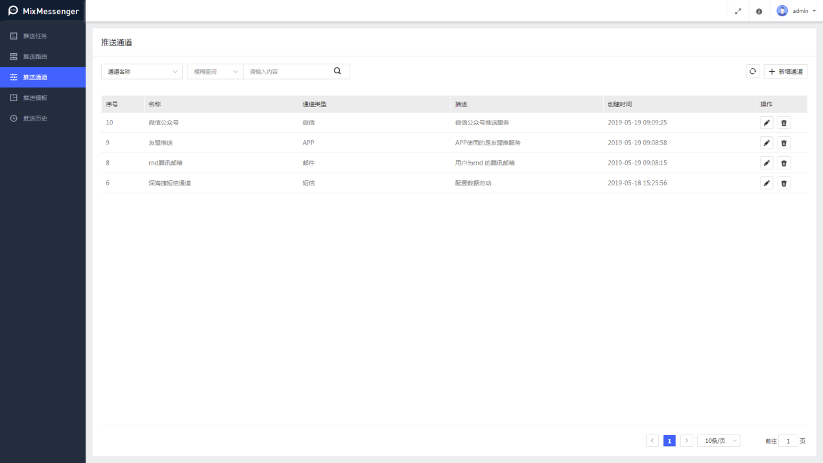Toggle fullscreen with the expand arrows icon
823x463 pixels.
click(x=738, y=11)
